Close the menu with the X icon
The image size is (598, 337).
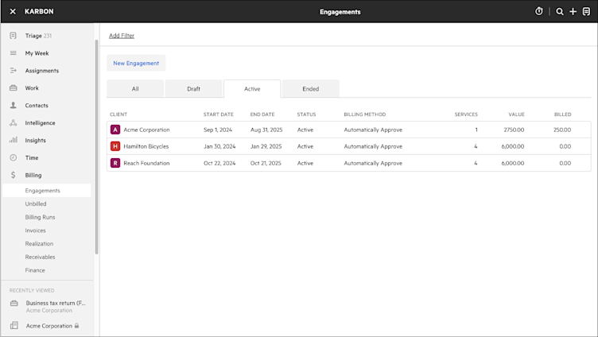coord(13,11)
